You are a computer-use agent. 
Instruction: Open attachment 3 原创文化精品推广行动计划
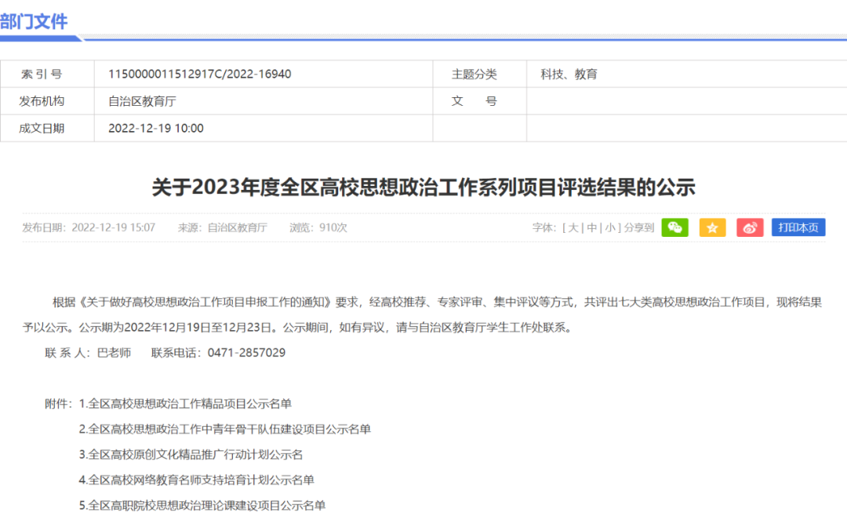click(191, 455)
